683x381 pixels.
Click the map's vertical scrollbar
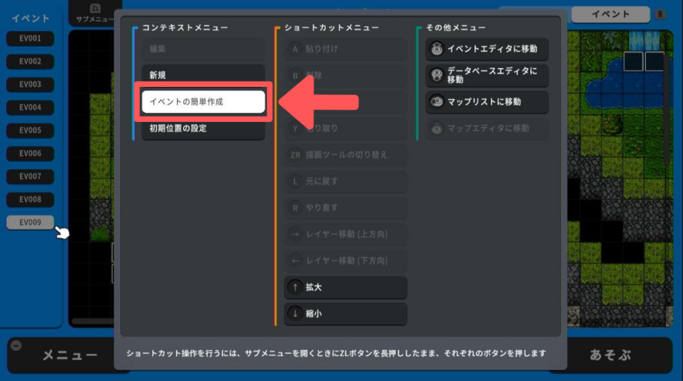(667, 111)
